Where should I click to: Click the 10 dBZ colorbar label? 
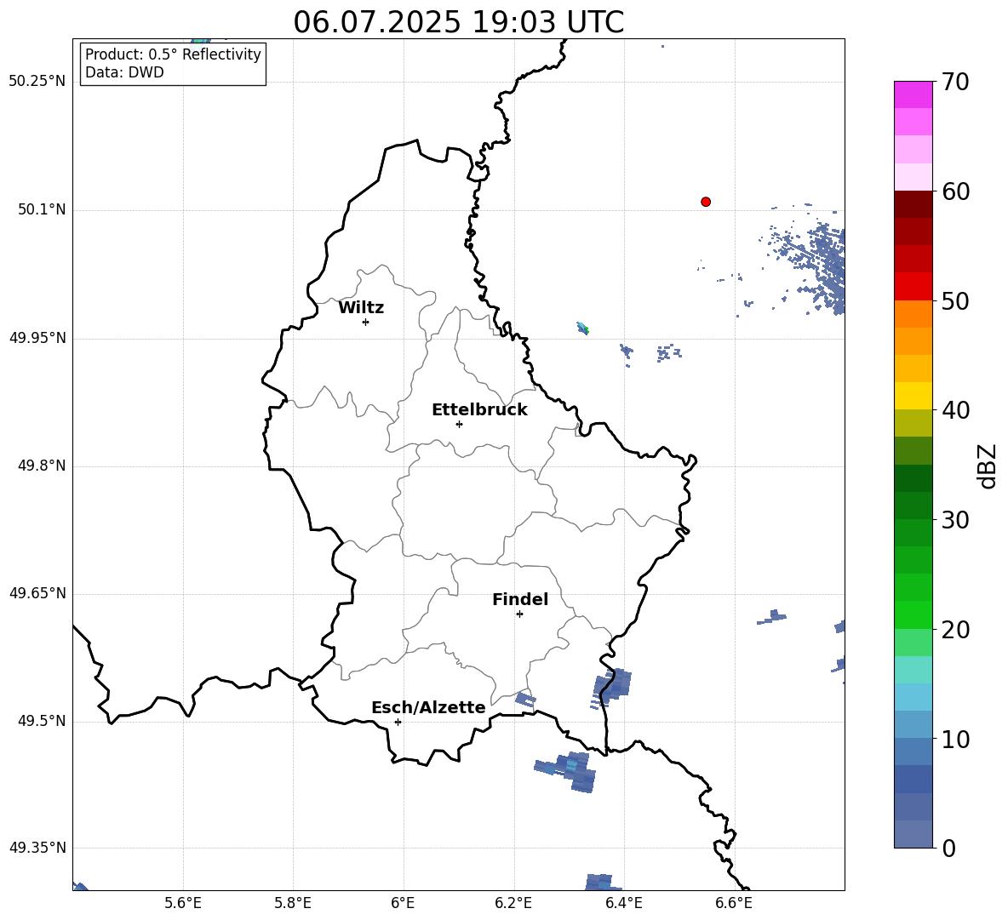point(955,739)
